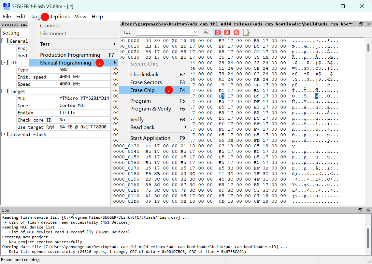Collapse the Target settings group
The image size is (372, 264).
coord(5,91)
